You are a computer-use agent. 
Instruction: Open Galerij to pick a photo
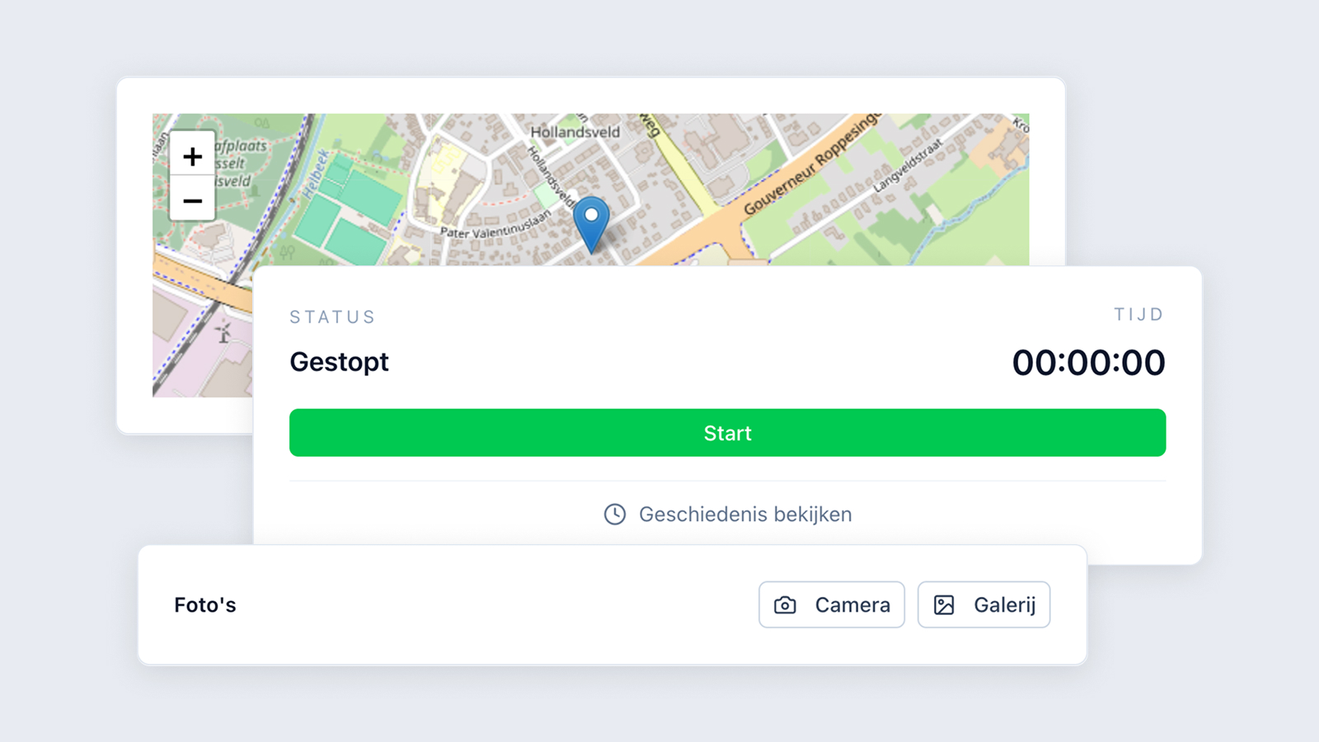tap(983, 605)
